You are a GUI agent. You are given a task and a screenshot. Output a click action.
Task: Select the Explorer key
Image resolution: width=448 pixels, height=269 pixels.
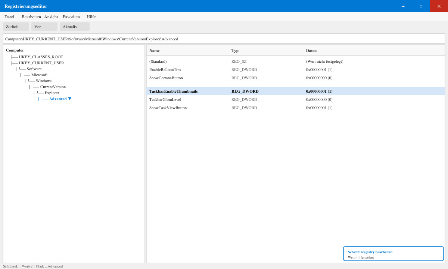tap(52, 93)
